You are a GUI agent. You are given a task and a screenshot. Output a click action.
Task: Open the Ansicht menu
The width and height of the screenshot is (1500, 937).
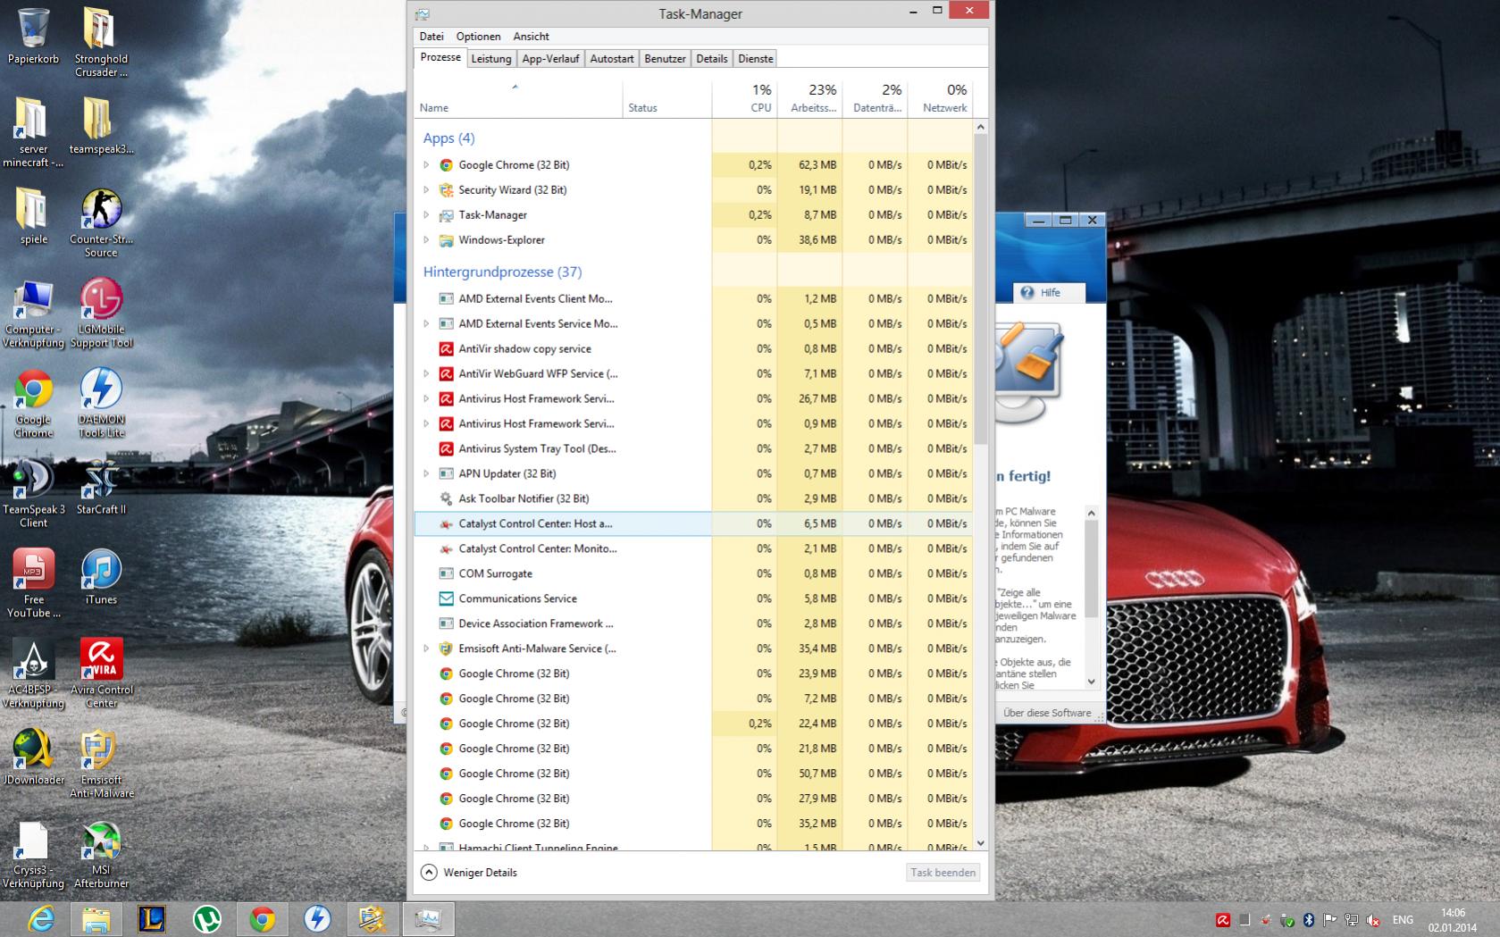(531, 37)
